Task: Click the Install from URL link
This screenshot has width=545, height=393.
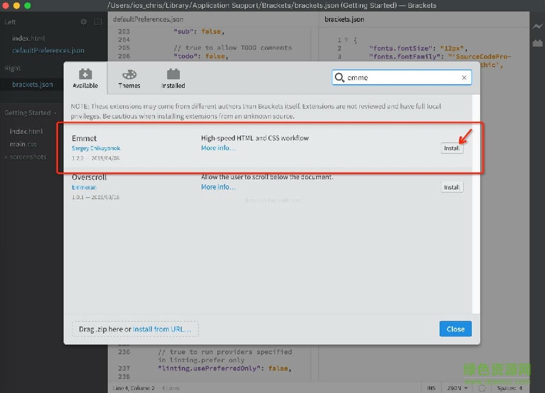Action: [x=162, y=329]
